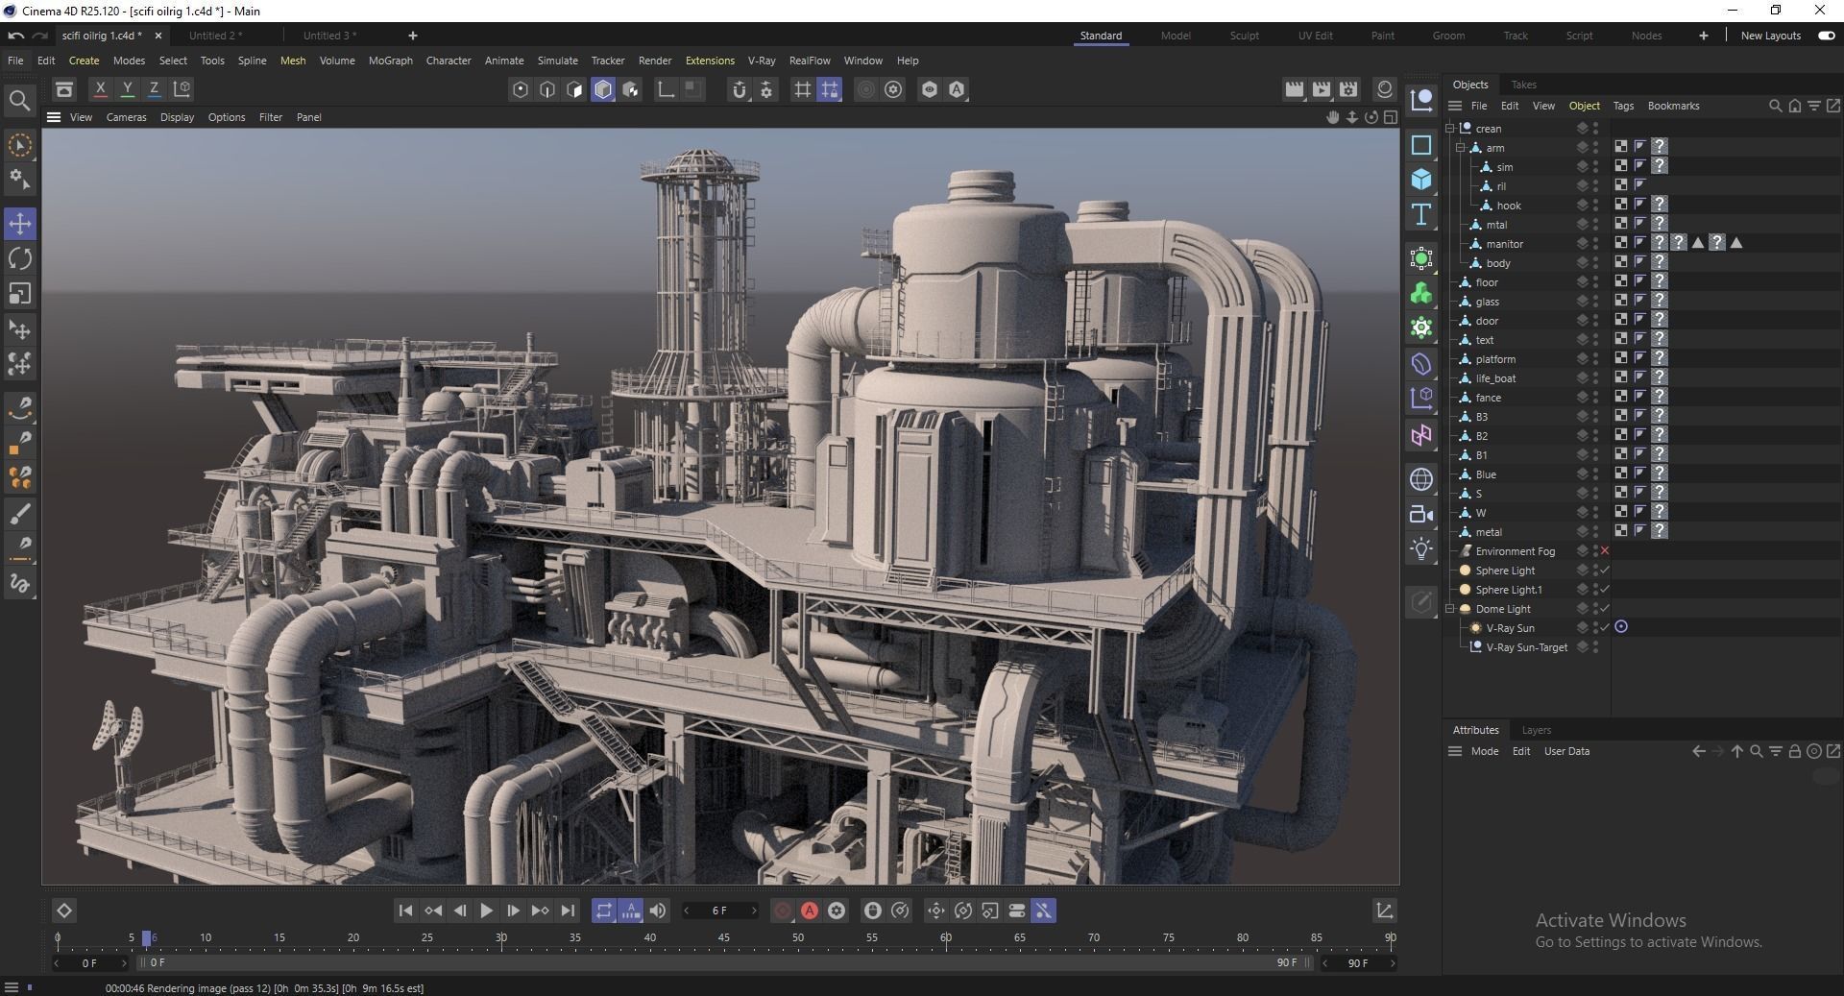Increase end frame 90 F arrow
Image resolution: width=1844 pixels, height=996 pixels.
1394,963
